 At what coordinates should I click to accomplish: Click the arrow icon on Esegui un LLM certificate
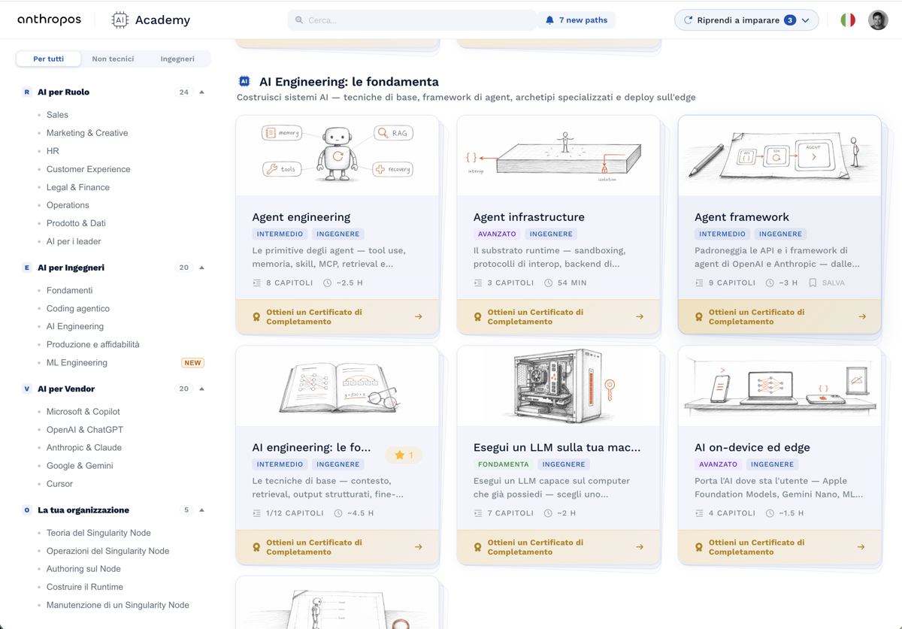point(640,547)
